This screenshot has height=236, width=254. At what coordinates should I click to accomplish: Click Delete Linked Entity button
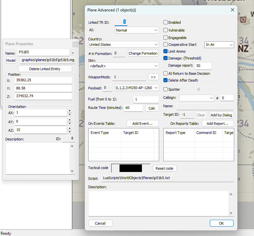pos(45,69)
